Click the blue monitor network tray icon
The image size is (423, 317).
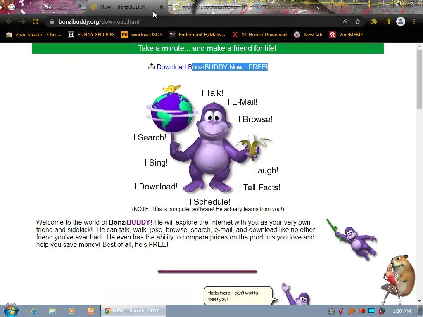click(x=371, y=311)
